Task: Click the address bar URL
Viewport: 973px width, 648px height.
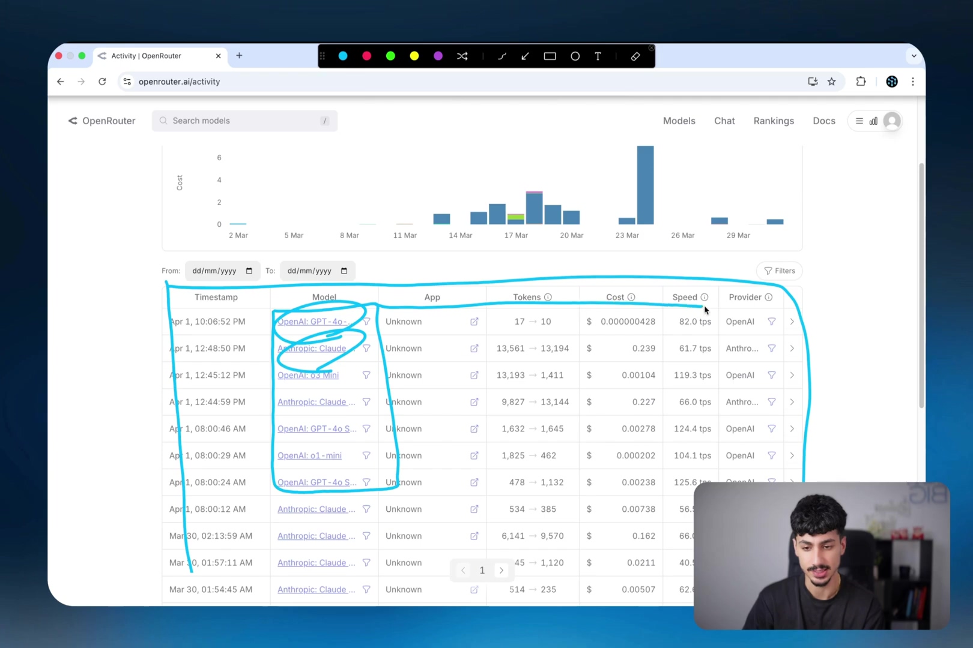Action: point(179,82)
